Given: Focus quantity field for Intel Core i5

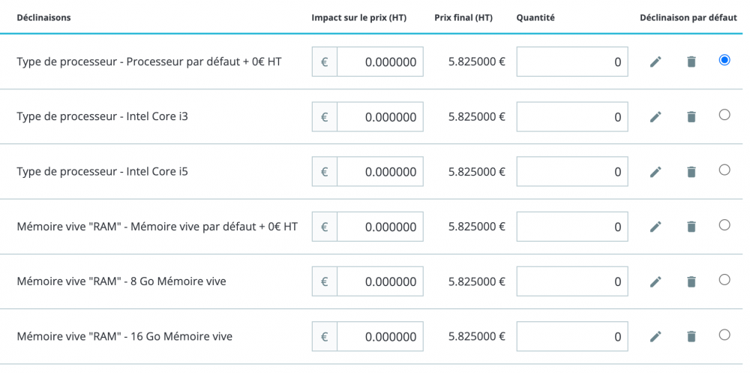Looking at the screenshot, I should (572, 172).
